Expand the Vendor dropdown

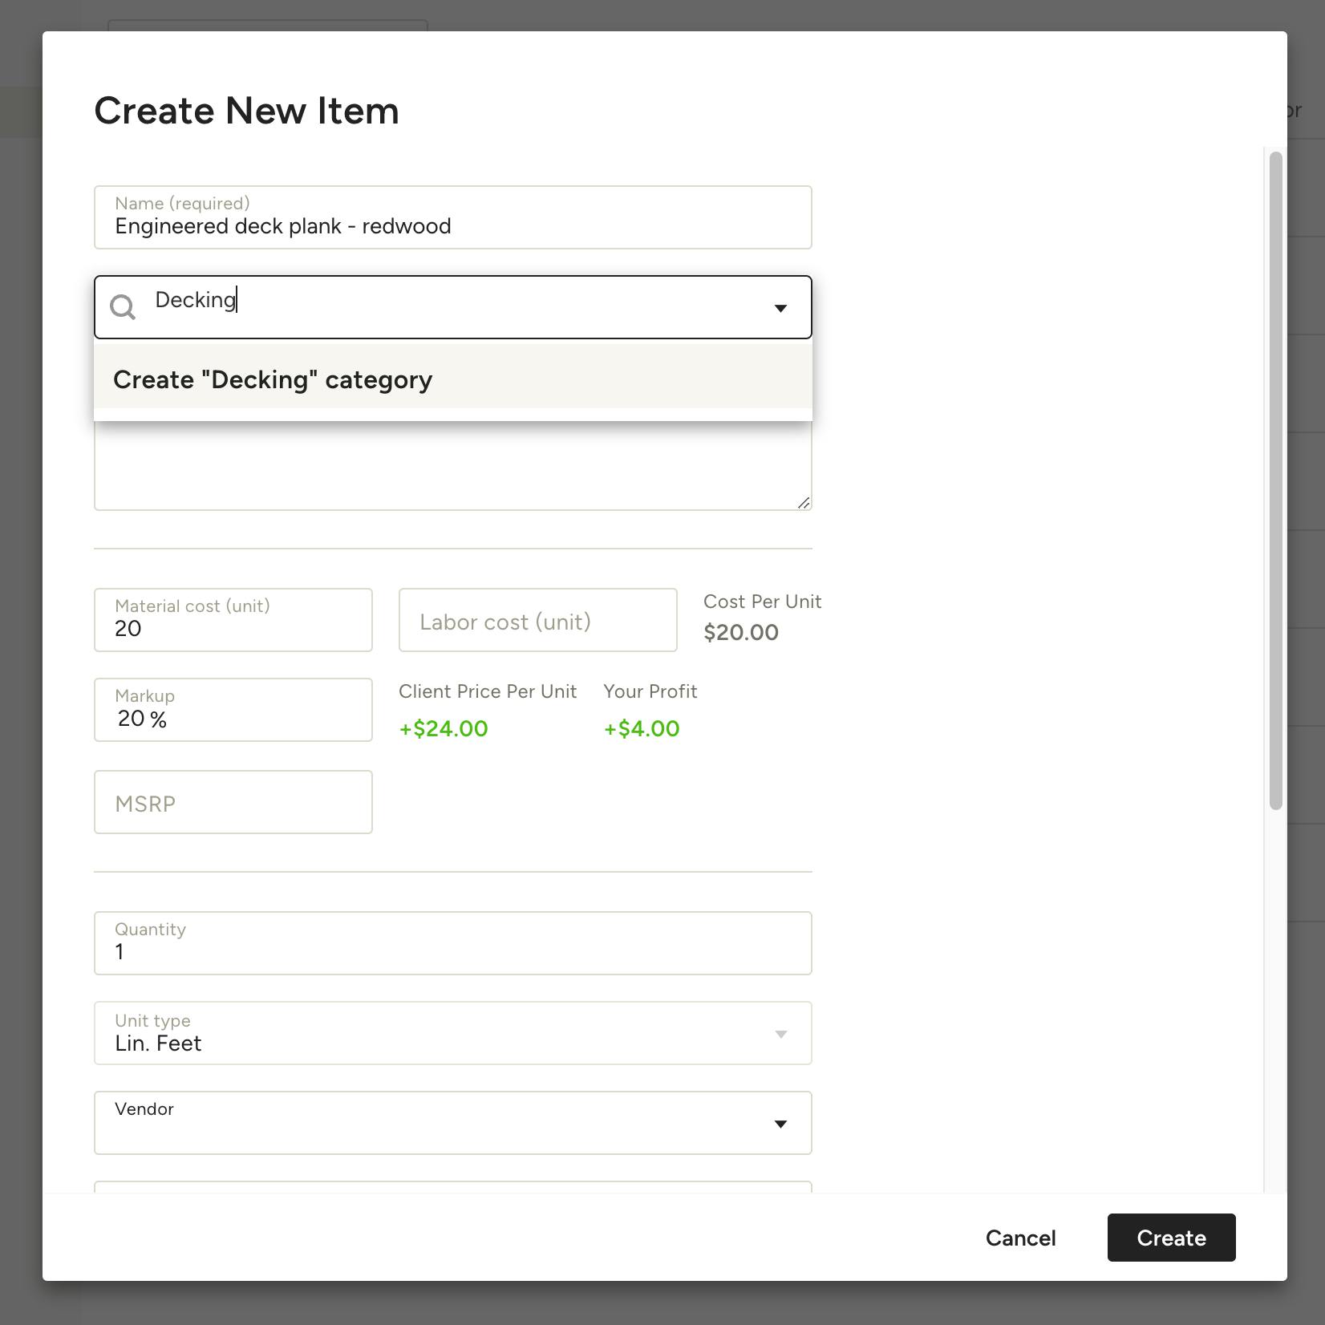[780, 1124]
